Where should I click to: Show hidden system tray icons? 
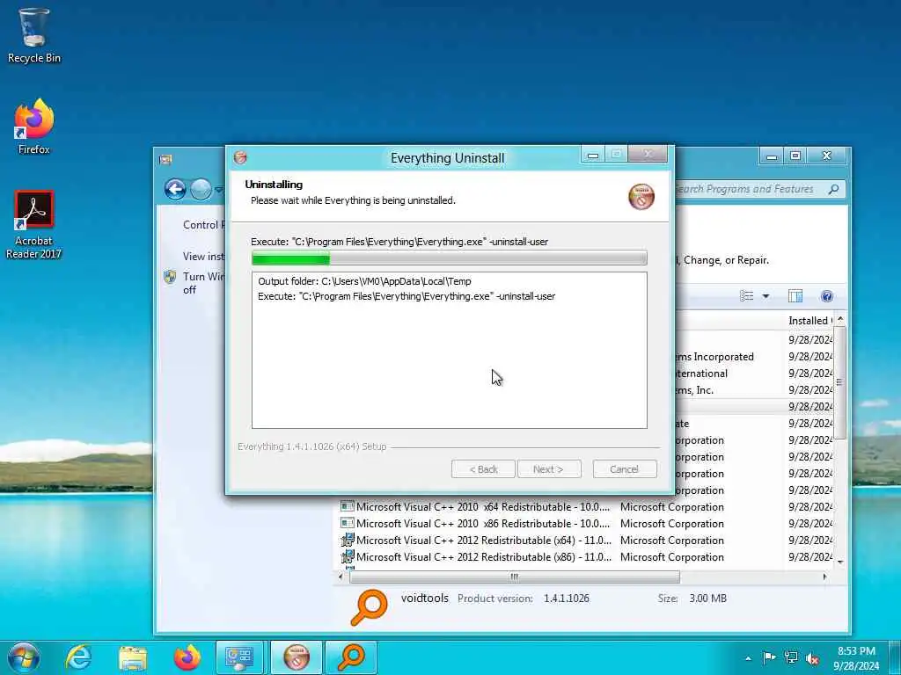(x=748, y=658)
